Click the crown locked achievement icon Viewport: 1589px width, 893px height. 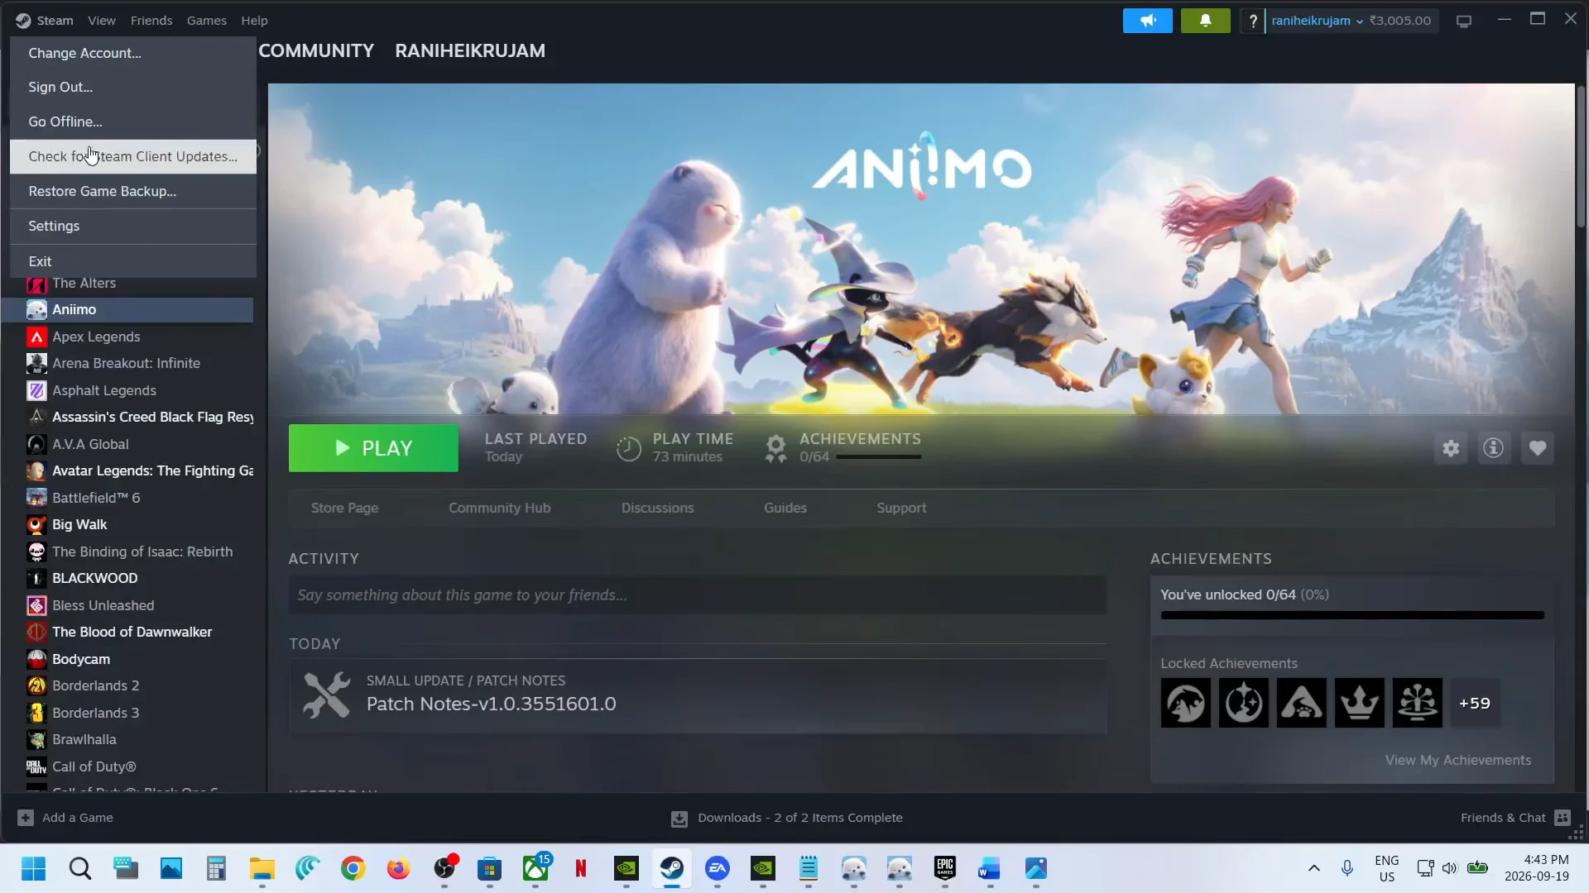coord(1359,703)
